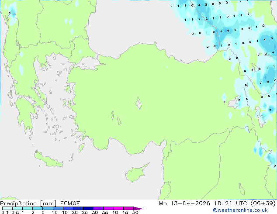Click the '18..21 UTC' time text
This screenshot has height=214, width=277.
tap(231, 204)
